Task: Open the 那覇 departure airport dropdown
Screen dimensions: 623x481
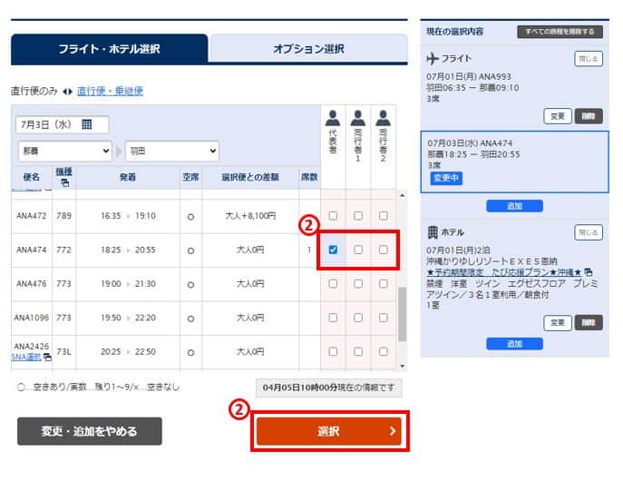Action: pos(63,152)
